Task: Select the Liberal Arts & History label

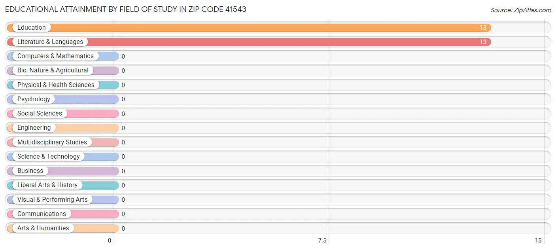Action: click(47, 185)
